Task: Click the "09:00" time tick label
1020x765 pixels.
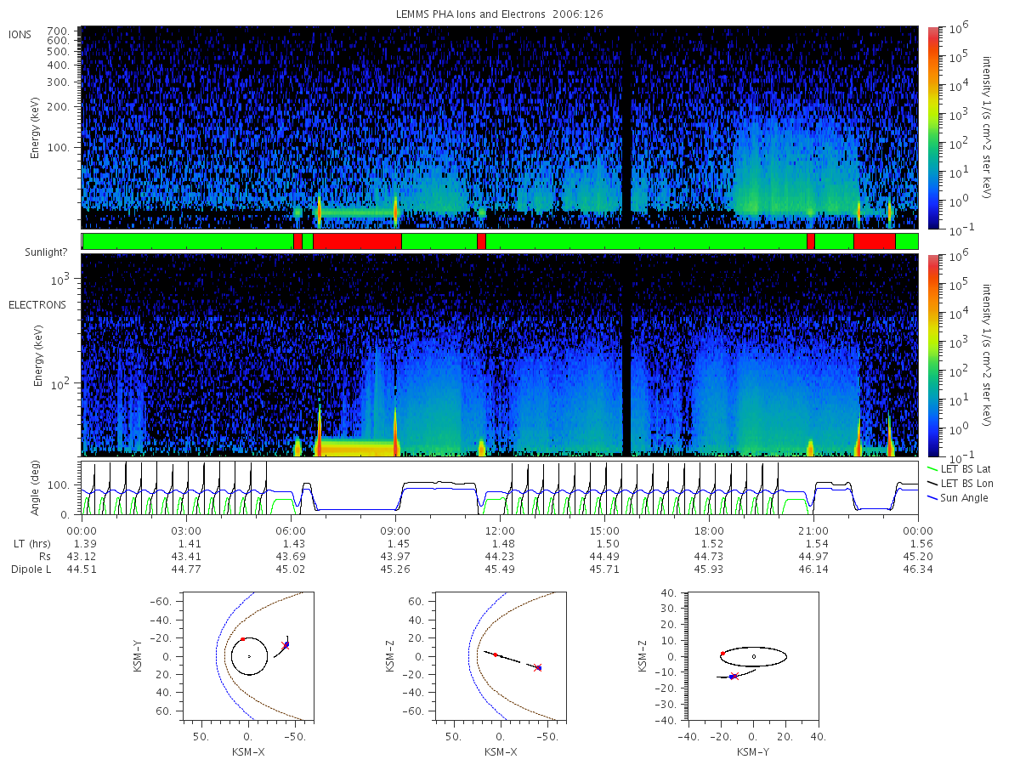Action: (x=395, y=530)
